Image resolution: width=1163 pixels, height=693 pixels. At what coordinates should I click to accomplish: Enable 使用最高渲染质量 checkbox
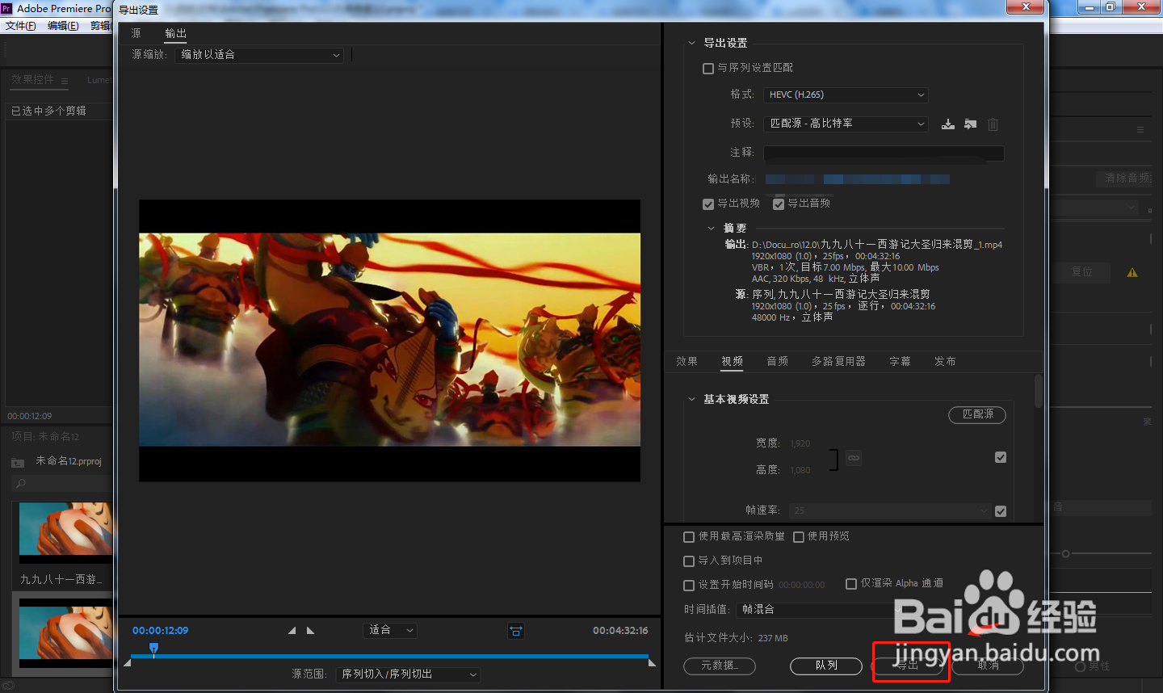pyautogui.click(x=689, y=537)
